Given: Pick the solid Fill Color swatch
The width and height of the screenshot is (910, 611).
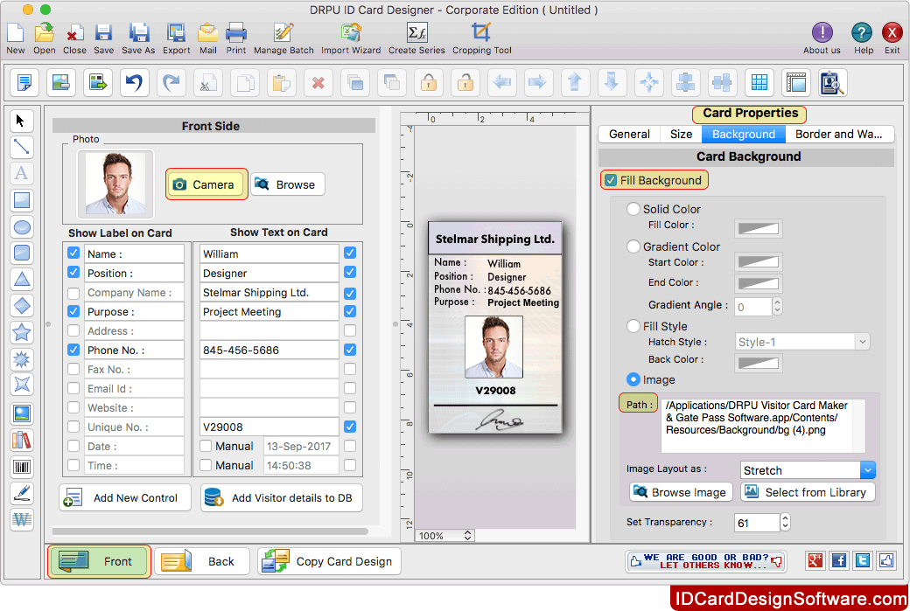Looking at the screenshot, I should [x=758, y=228].
